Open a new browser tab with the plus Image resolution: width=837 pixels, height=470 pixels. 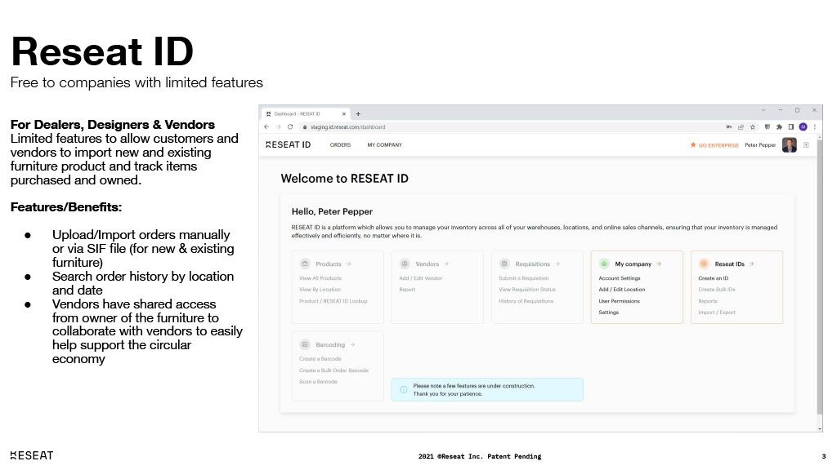(358, 113)
